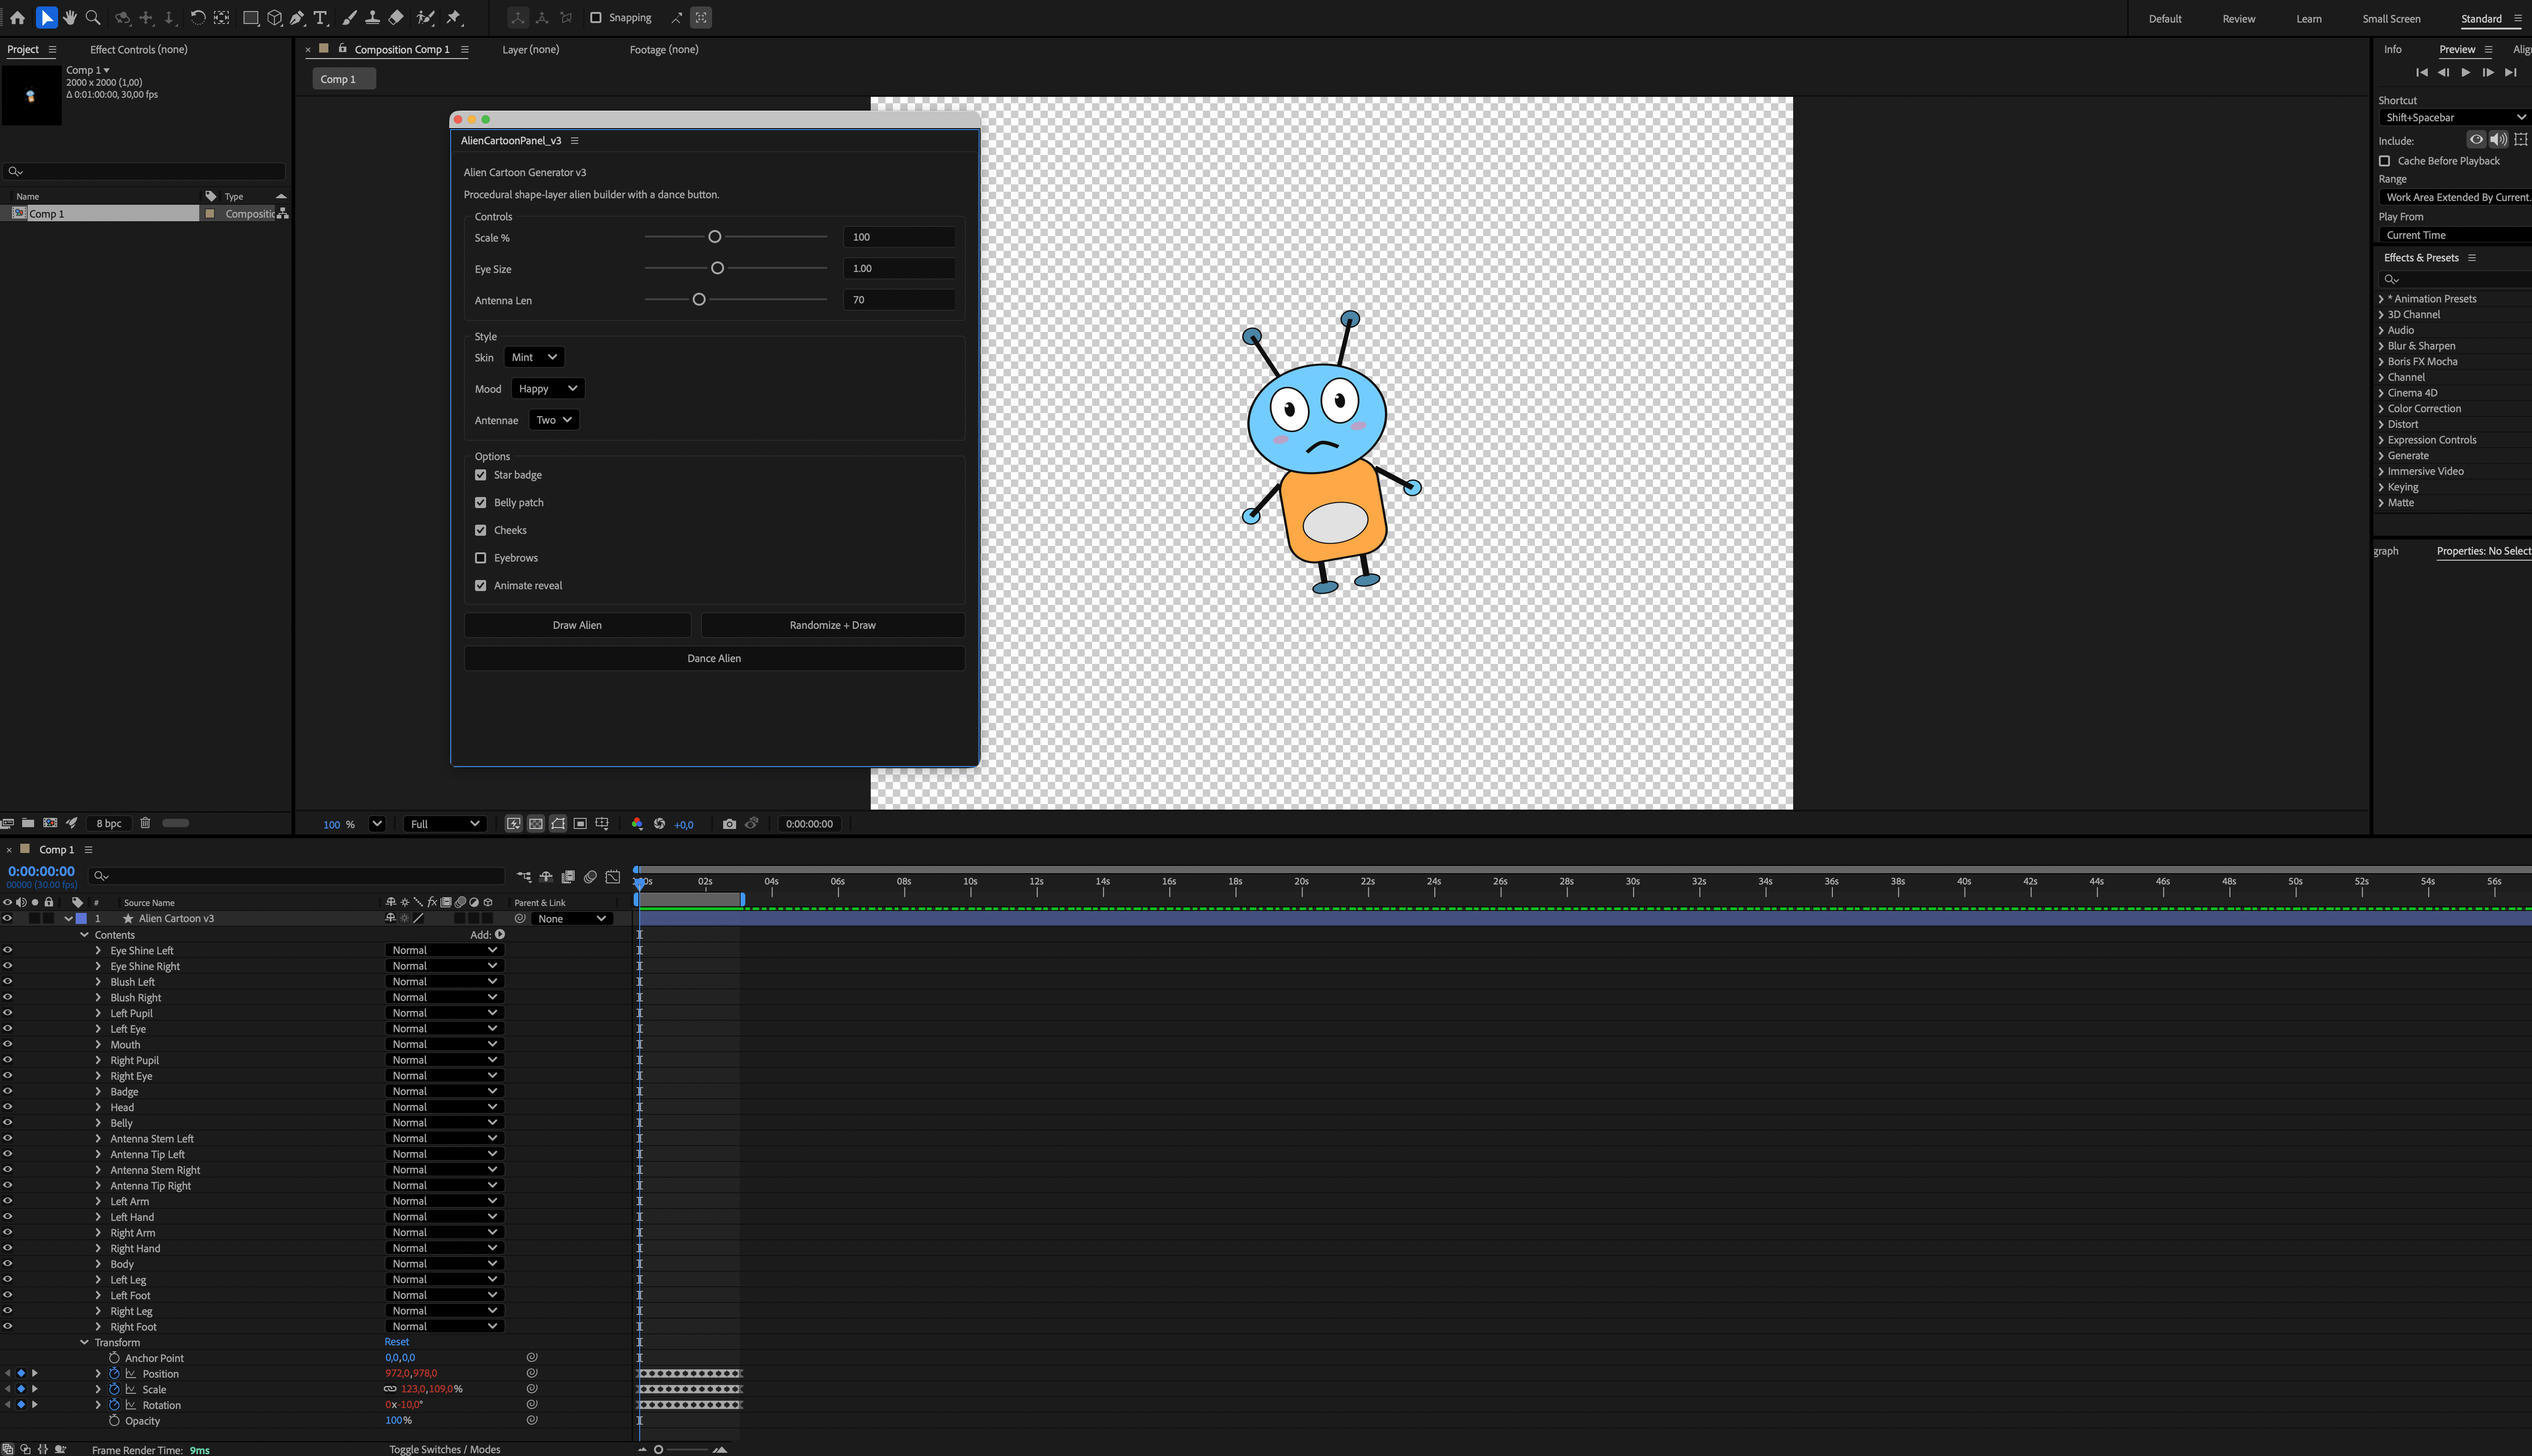Open the Mood dropdown showing Happy
Image resolution: width=2532 pixels, height=1456 pixels.
[x=547, y=388]
